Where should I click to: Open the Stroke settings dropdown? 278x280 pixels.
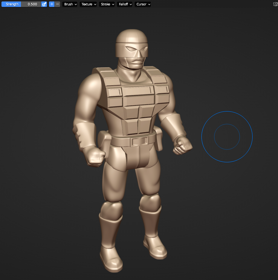[x=107, y=4]
